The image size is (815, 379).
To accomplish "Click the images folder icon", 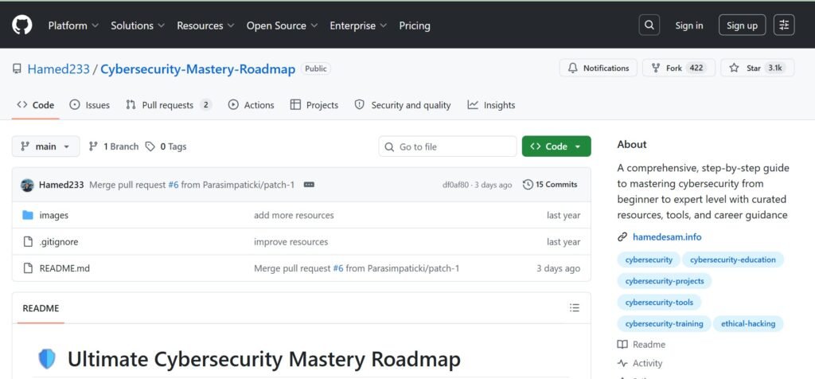I will point(28,215).
